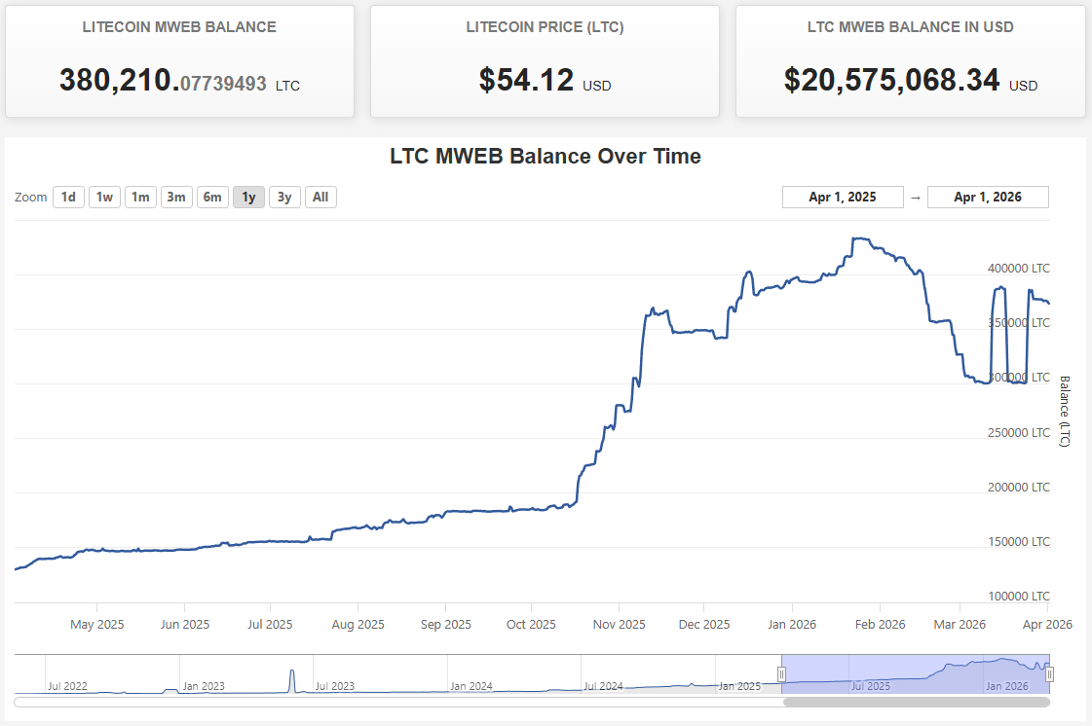The height and width of the screenshot is (726, 1092).
Task: Click the 380,210 LTC balance value
Action: point(163,80)
